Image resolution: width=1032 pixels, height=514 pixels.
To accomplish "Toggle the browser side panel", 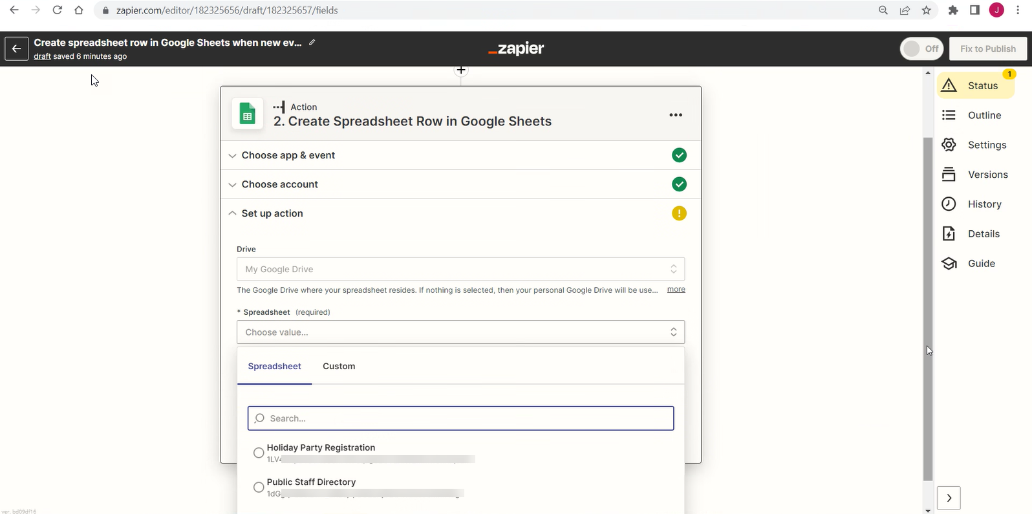I will (974, 10).
